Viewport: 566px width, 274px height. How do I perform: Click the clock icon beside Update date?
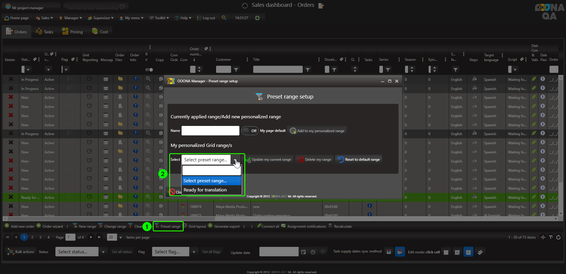click(313, 252)
